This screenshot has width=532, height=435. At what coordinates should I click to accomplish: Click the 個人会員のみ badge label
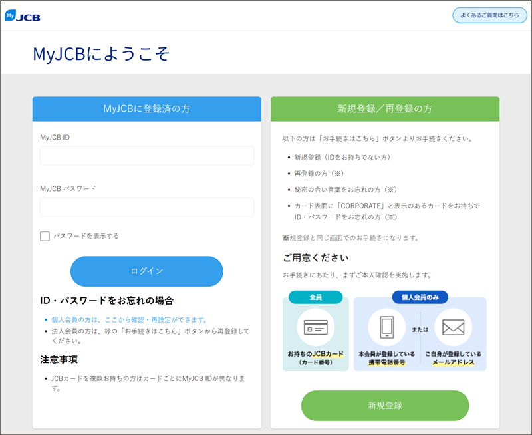coord(420,297)
